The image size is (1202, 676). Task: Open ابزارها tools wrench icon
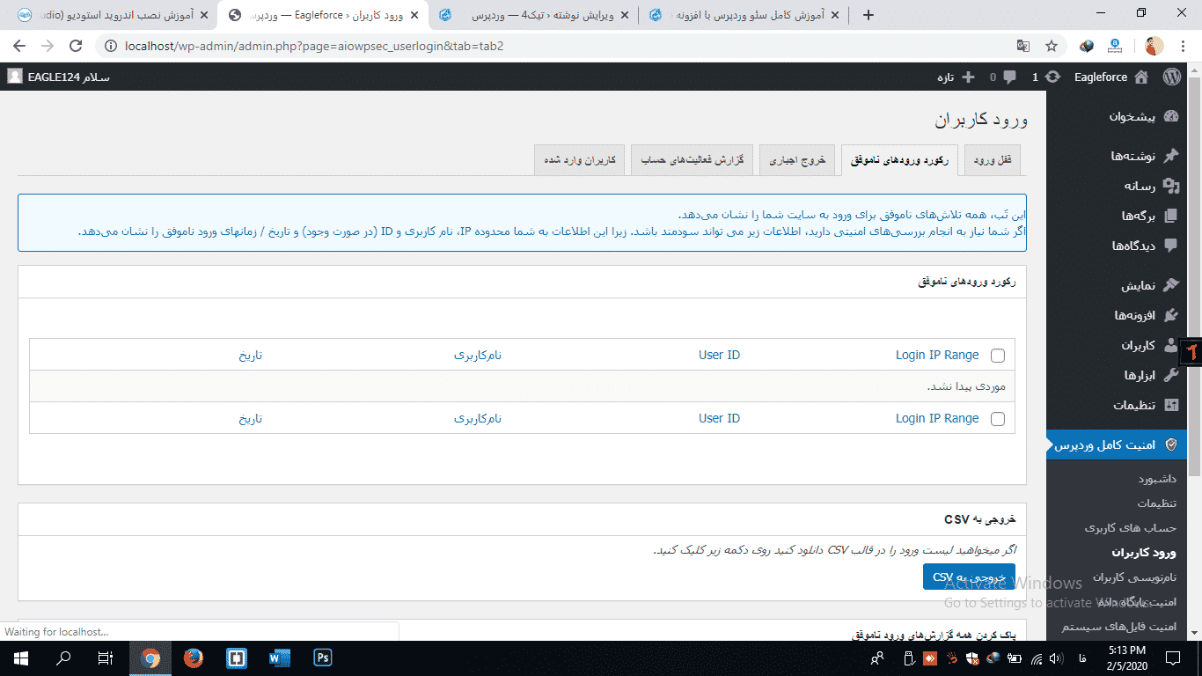[x=1170, y=375]
